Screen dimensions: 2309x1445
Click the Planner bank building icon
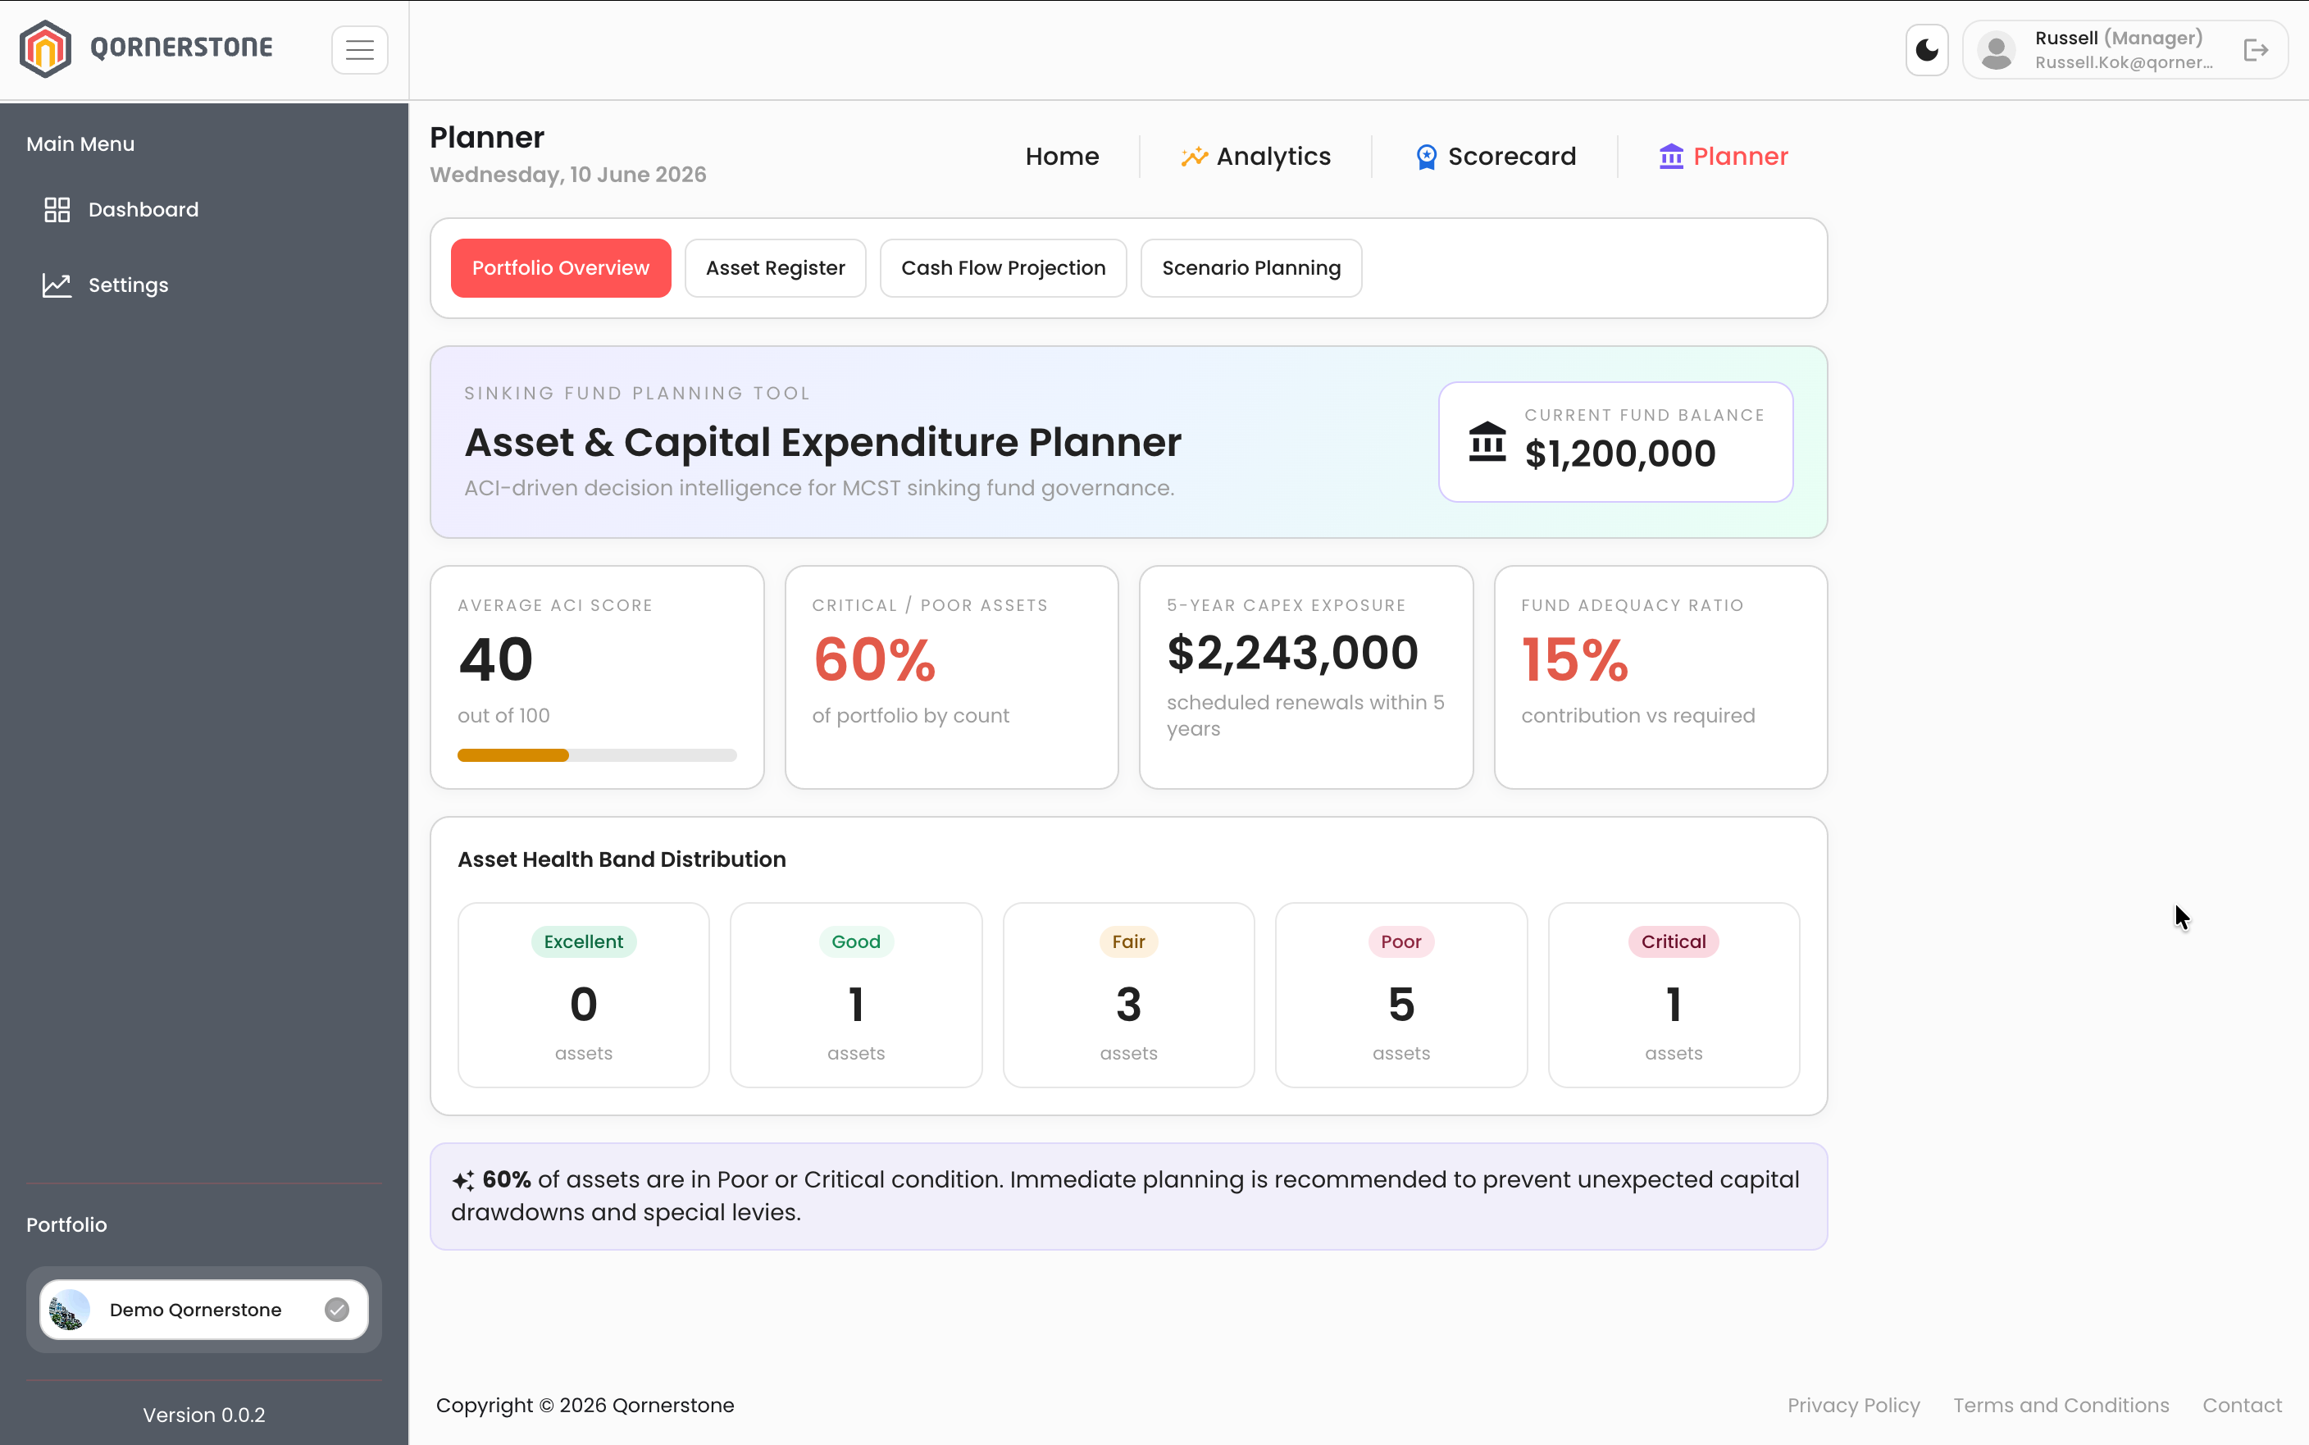[1671, 156]
